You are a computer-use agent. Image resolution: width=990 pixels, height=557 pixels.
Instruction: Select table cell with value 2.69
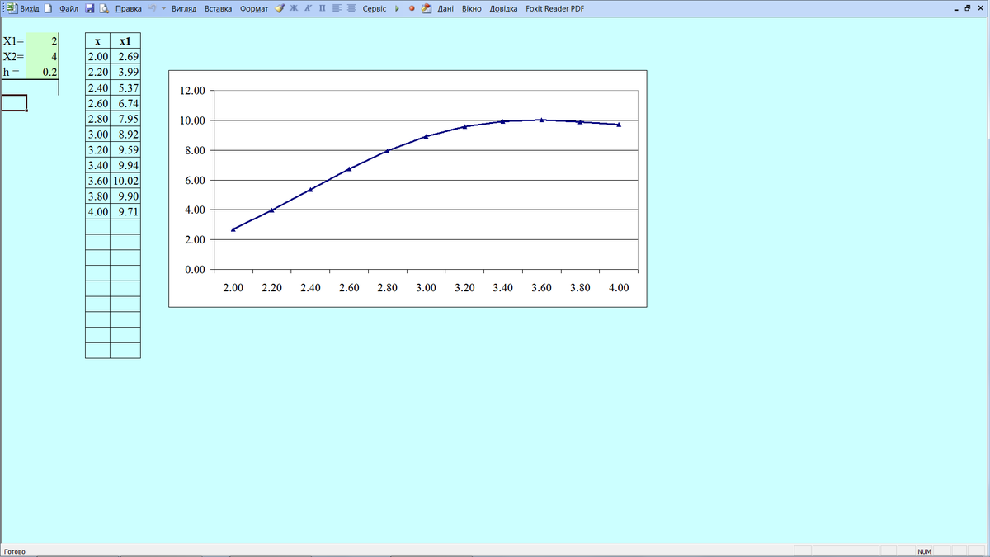pos(125,56)
